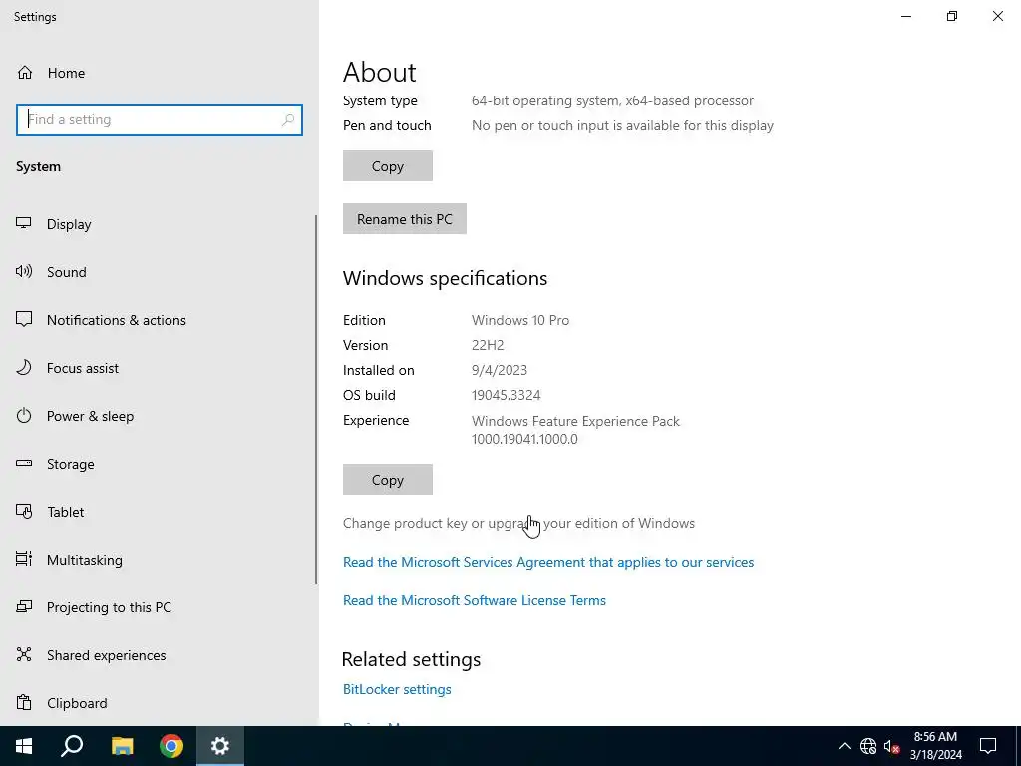Select the Display monitor icon
The width and height of the screenshot is (1021, 766).
tap(24, 224)
